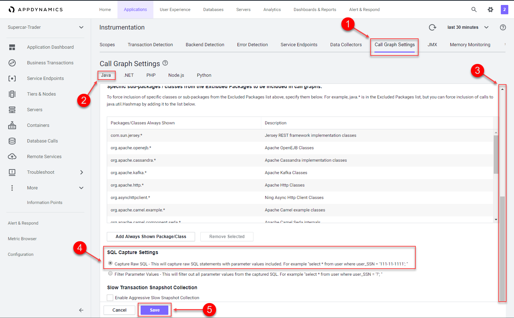Open the settings gear icon
The height and width of the screenshot is (318, 514).
tap(490, 10)
